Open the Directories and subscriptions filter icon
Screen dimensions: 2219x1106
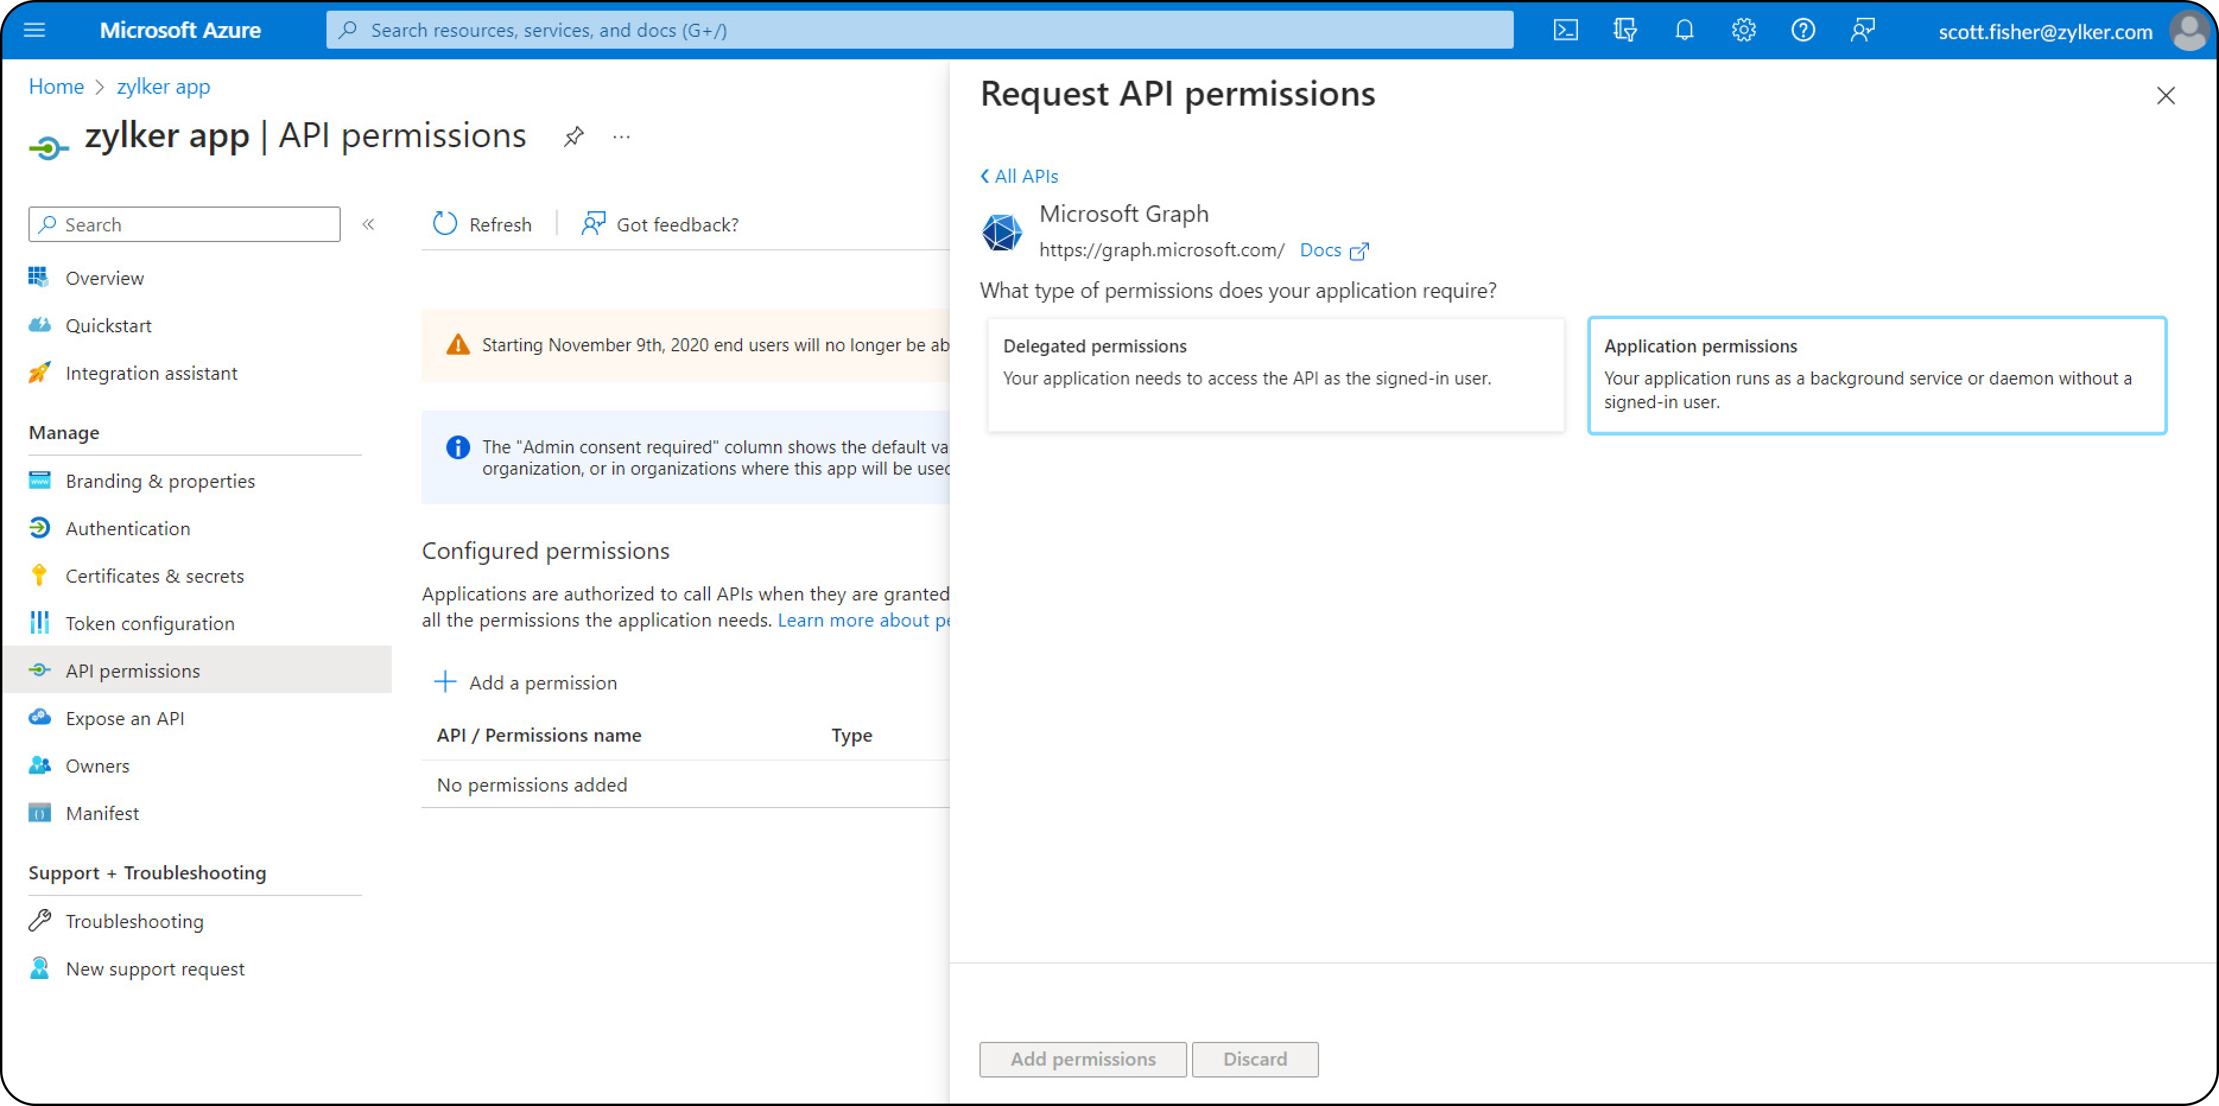[1625, 31]
